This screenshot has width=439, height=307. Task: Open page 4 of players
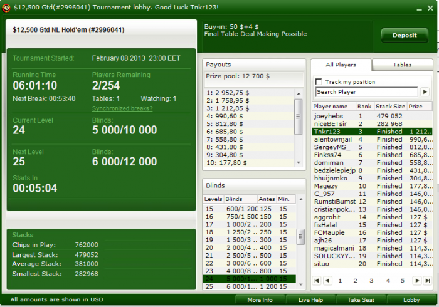coord(388,281)
